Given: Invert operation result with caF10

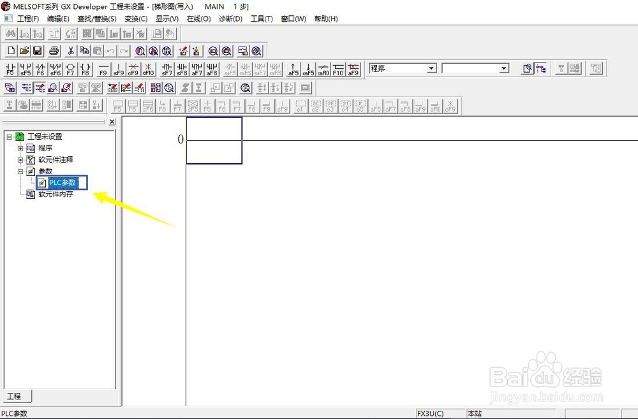Looking at the screenshot, I should coord(323,69).
